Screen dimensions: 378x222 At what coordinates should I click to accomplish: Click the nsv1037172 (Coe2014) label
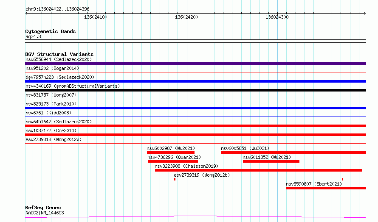(x=51, y=130)
